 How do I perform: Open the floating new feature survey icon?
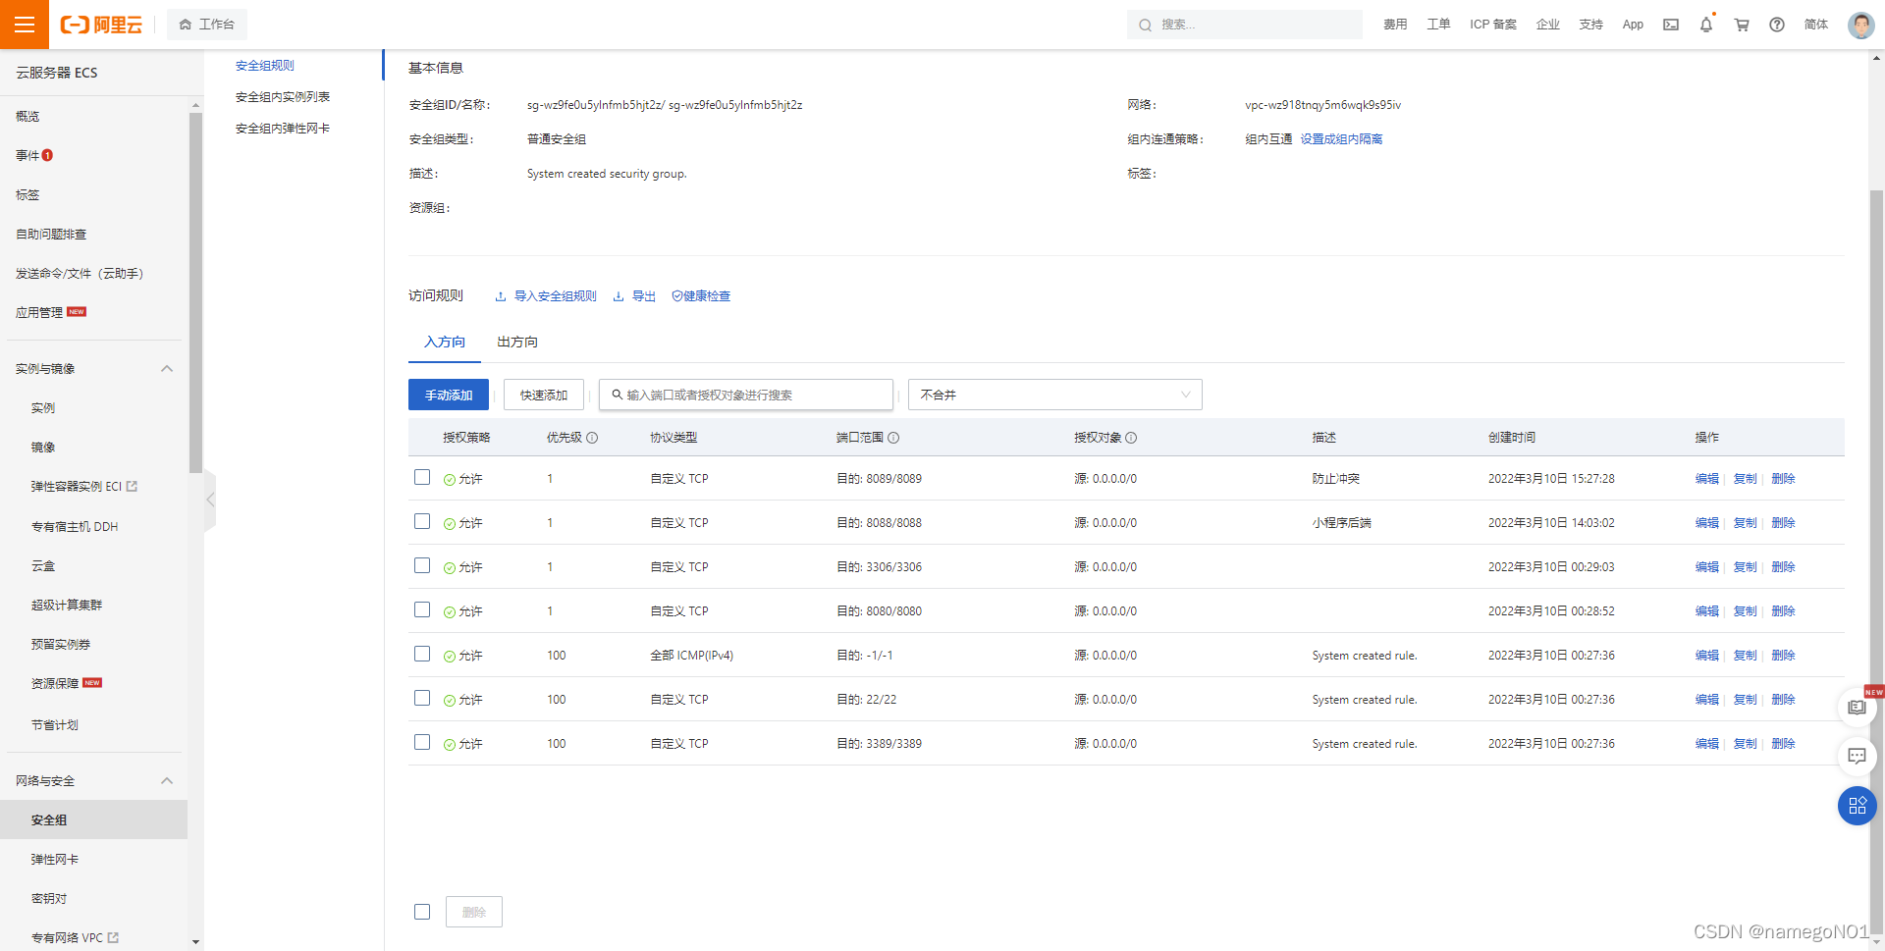click(1857, 707)
